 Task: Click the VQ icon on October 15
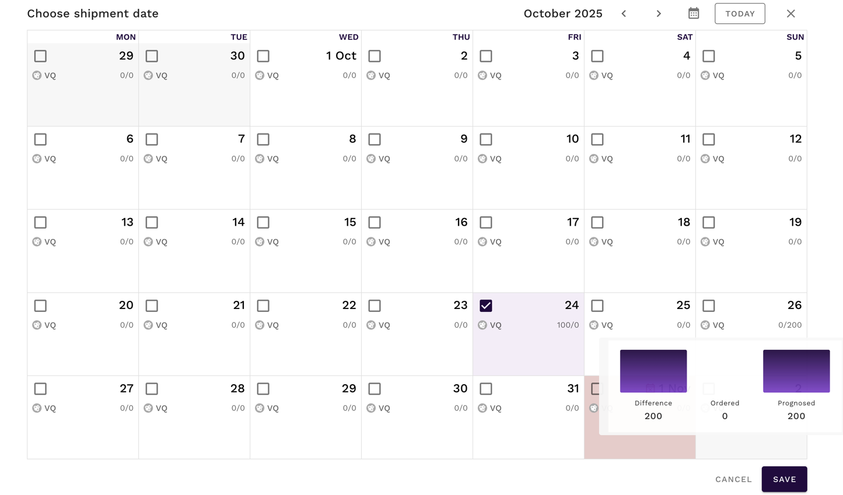click(x=260, y=242)
